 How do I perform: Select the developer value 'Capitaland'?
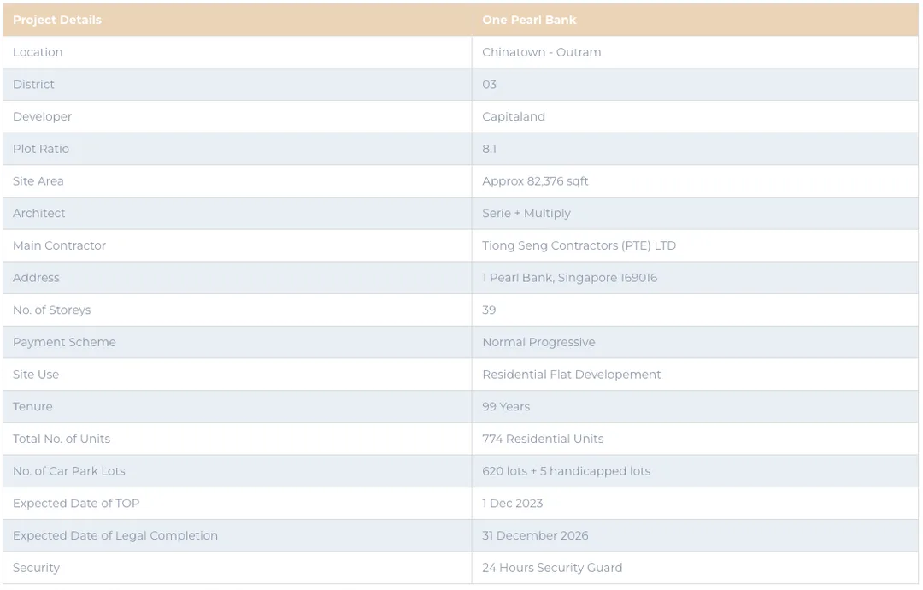point(514,116)
